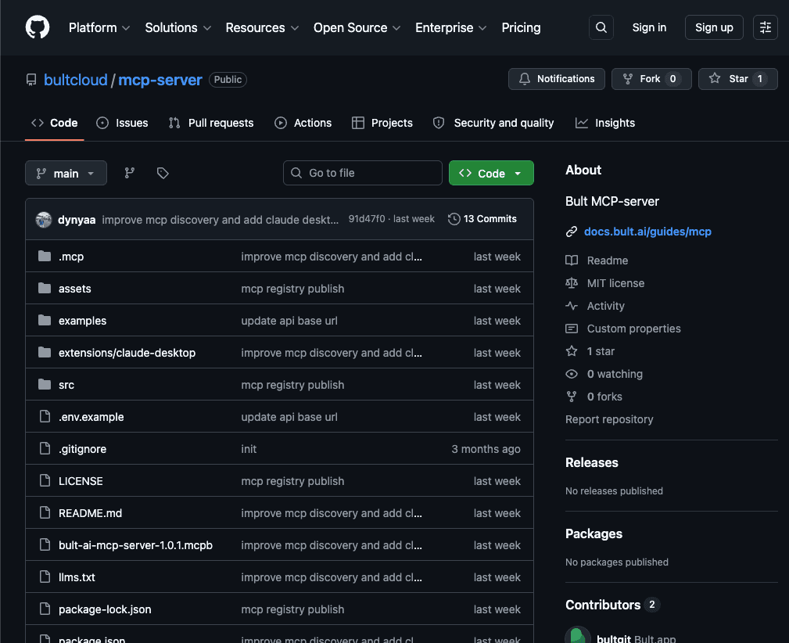Image resolution: width=789 pixels, height=643 pixels.
Task: Open the Pricing page
Action: click(521, 27)
